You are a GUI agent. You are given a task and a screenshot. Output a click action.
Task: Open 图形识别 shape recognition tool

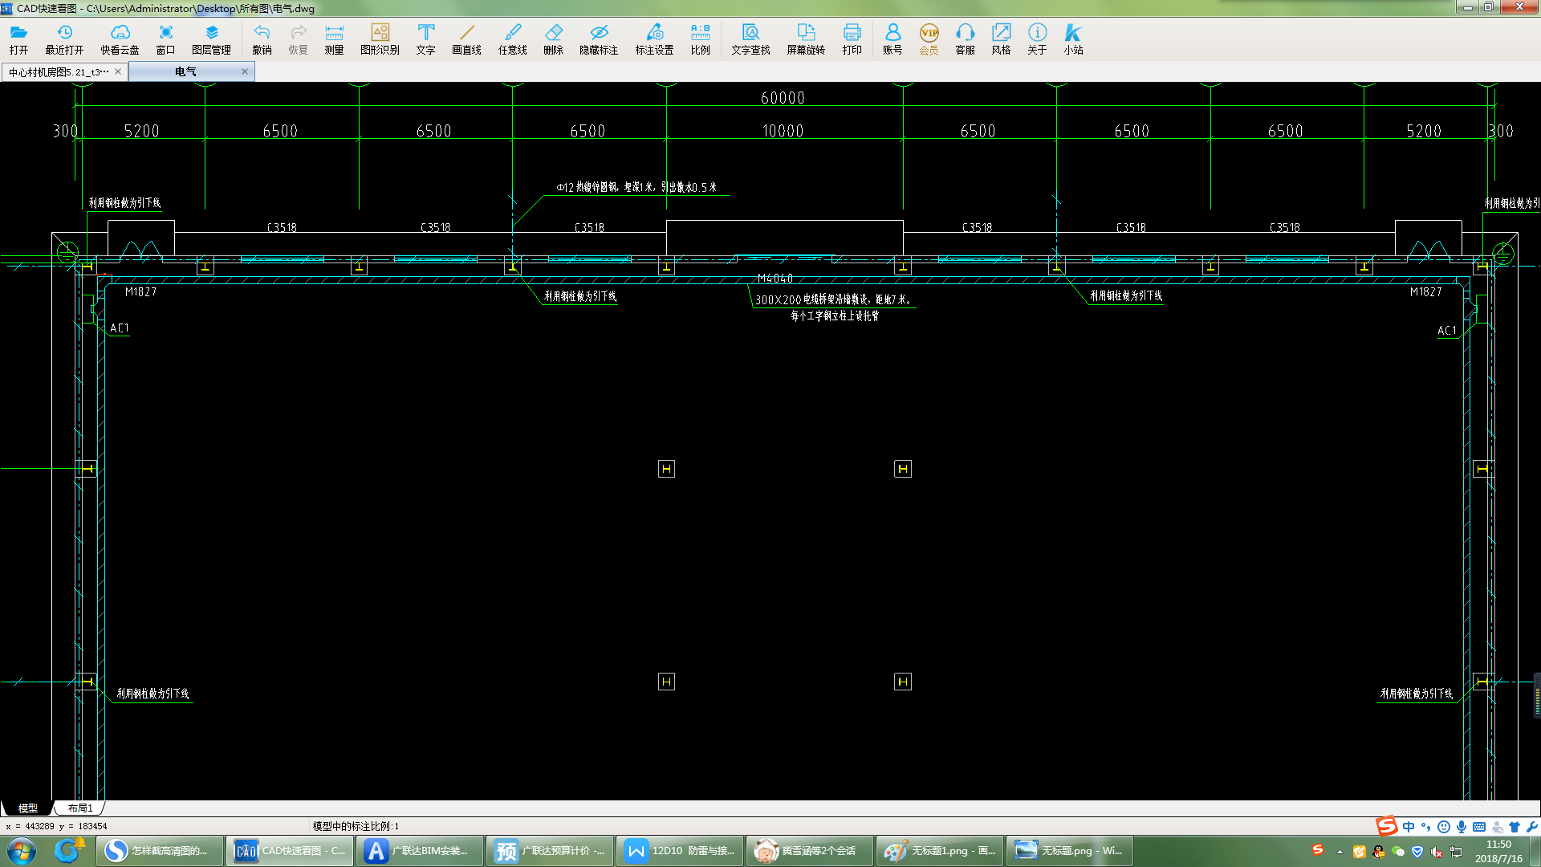380,39
